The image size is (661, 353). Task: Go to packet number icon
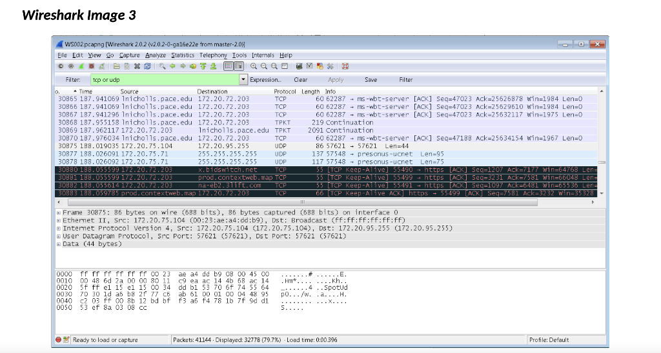click(193, 66)
